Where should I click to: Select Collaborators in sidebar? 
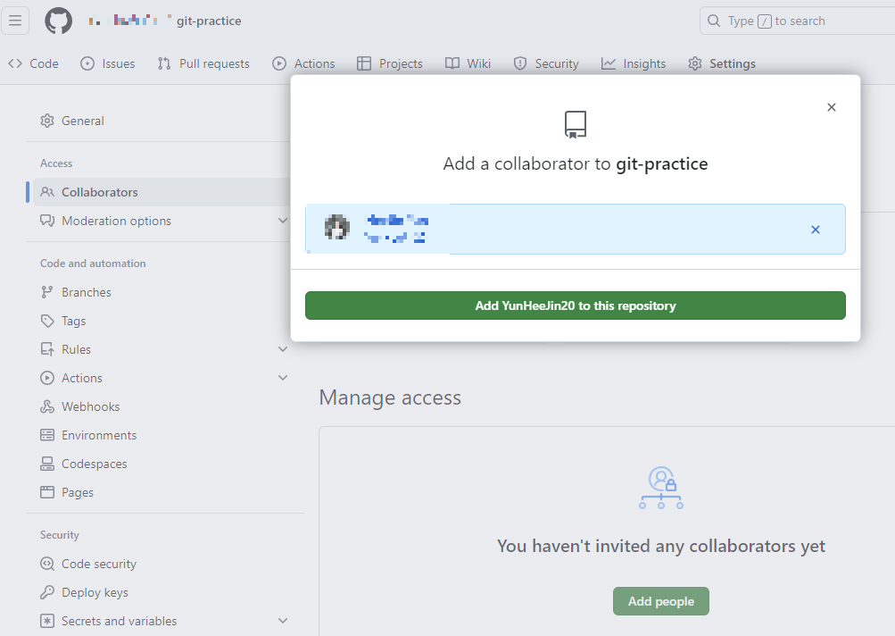162,192
